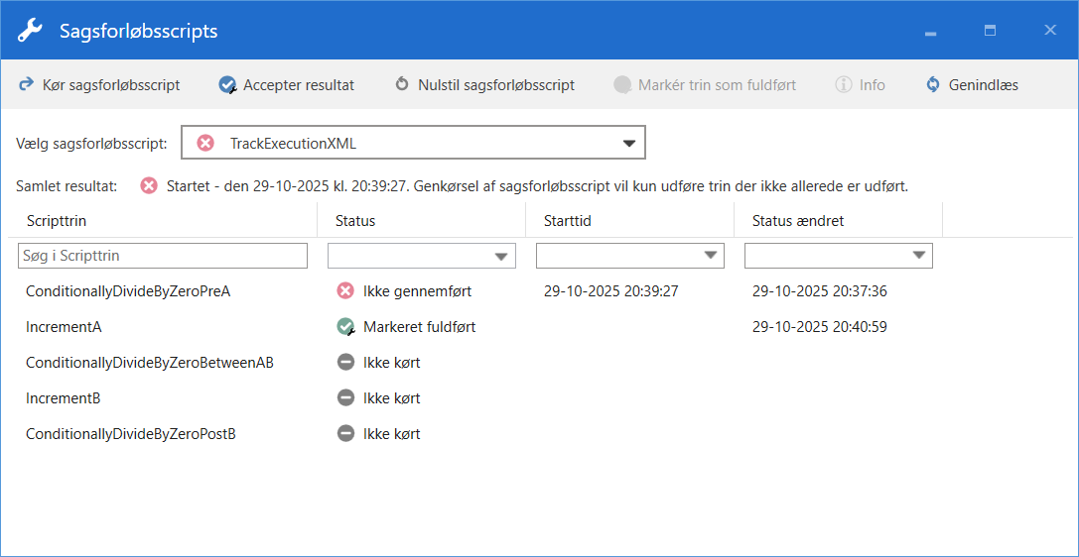This screenshot has height=557, width=1079.
Task: Open the Vælg sagsforløbsscript dropdown
Action: pos(627,144)
